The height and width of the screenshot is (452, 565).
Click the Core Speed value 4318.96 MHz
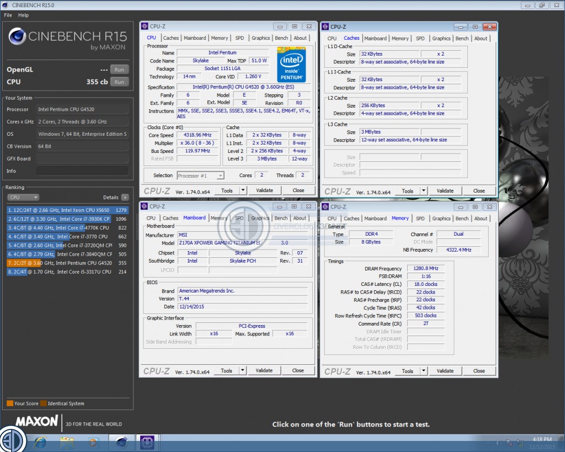[198, 135]
